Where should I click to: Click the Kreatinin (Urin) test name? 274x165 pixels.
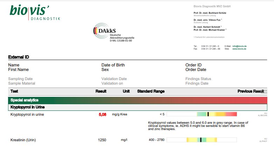tap(23, 140)
